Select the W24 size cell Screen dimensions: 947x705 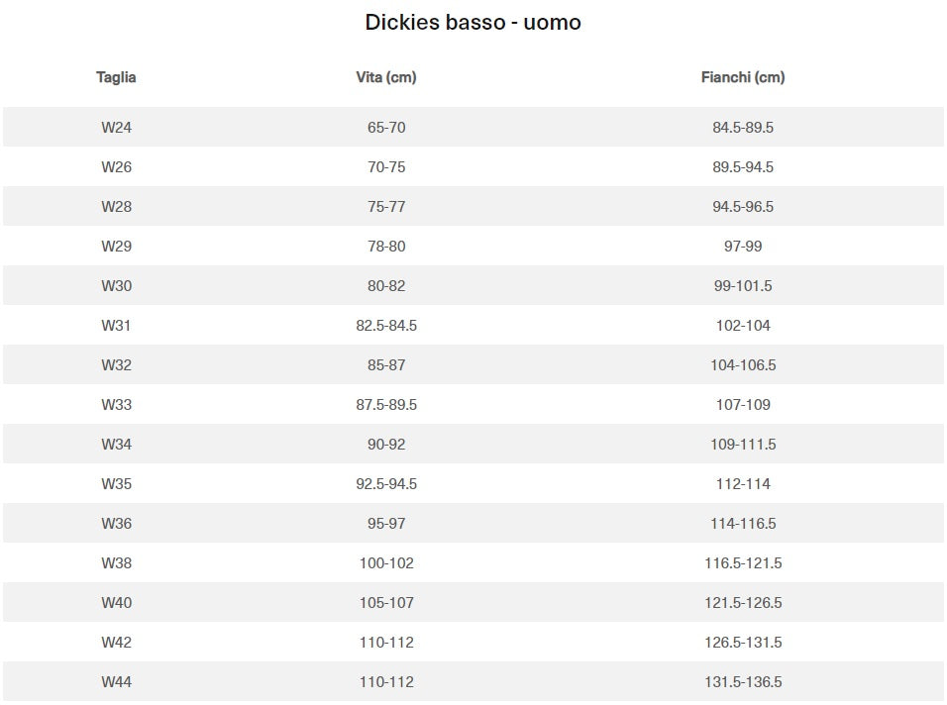pos(116,128)
